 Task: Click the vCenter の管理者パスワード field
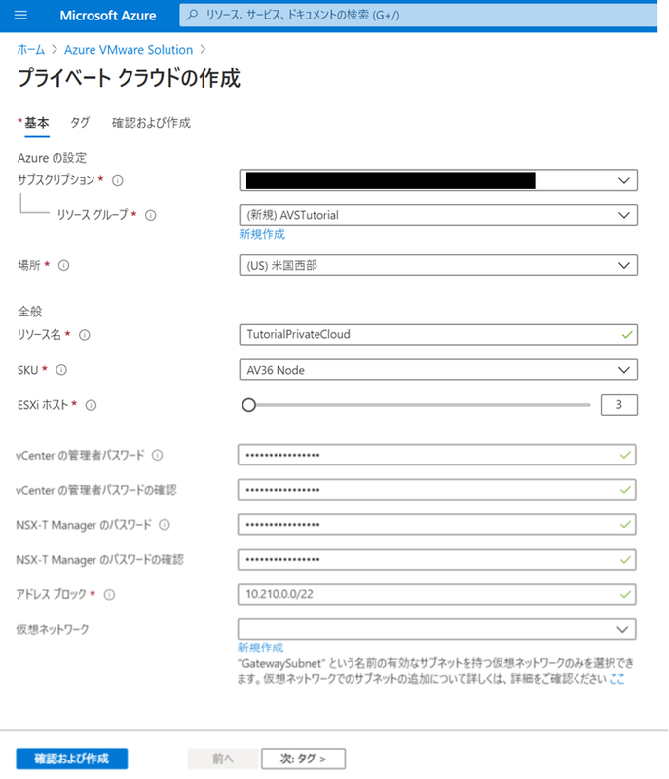437,455
